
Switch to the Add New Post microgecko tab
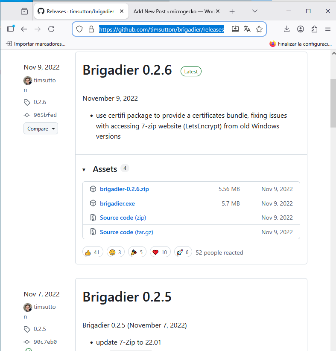coord(173,11)
